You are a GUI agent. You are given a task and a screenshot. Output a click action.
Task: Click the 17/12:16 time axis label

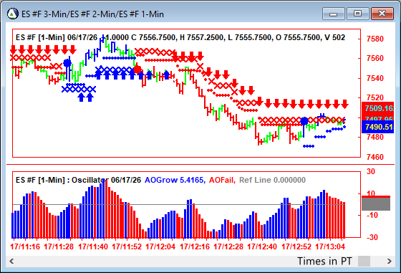(x=195, y=246)
